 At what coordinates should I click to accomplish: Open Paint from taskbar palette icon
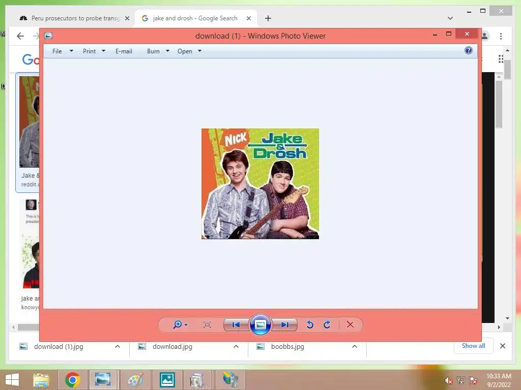coord(135,380)
